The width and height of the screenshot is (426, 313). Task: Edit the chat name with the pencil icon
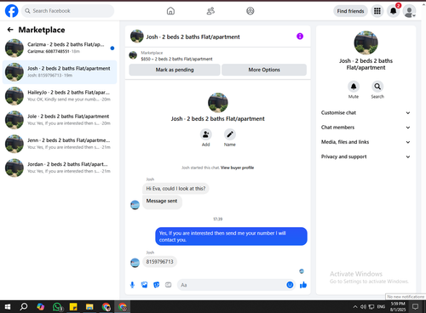230,134
